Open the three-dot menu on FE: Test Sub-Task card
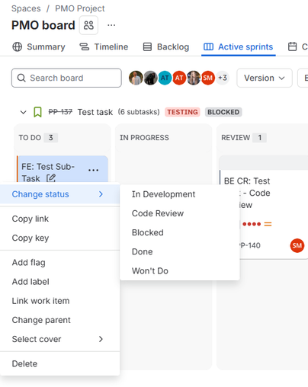The width and height of the screenshot is (308, 387). pyautogui.click(x=93, y=170)
